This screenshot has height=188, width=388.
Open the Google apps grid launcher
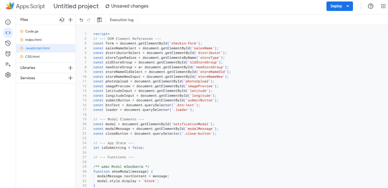(x=383, y=6)
